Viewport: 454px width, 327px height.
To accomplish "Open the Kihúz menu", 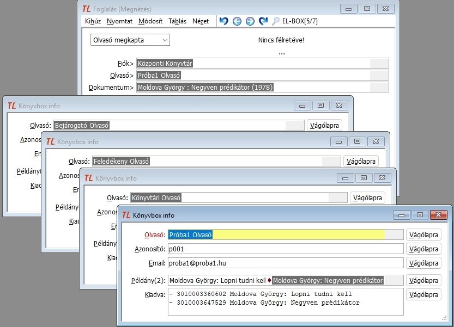I will (93, 21).
